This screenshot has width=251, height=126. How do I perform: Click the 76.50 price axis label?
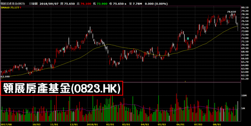pos(245,21)
